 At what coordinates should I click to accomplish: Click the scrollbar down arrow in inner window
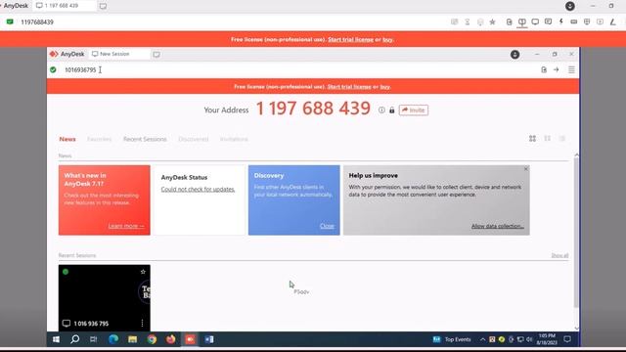576,329
